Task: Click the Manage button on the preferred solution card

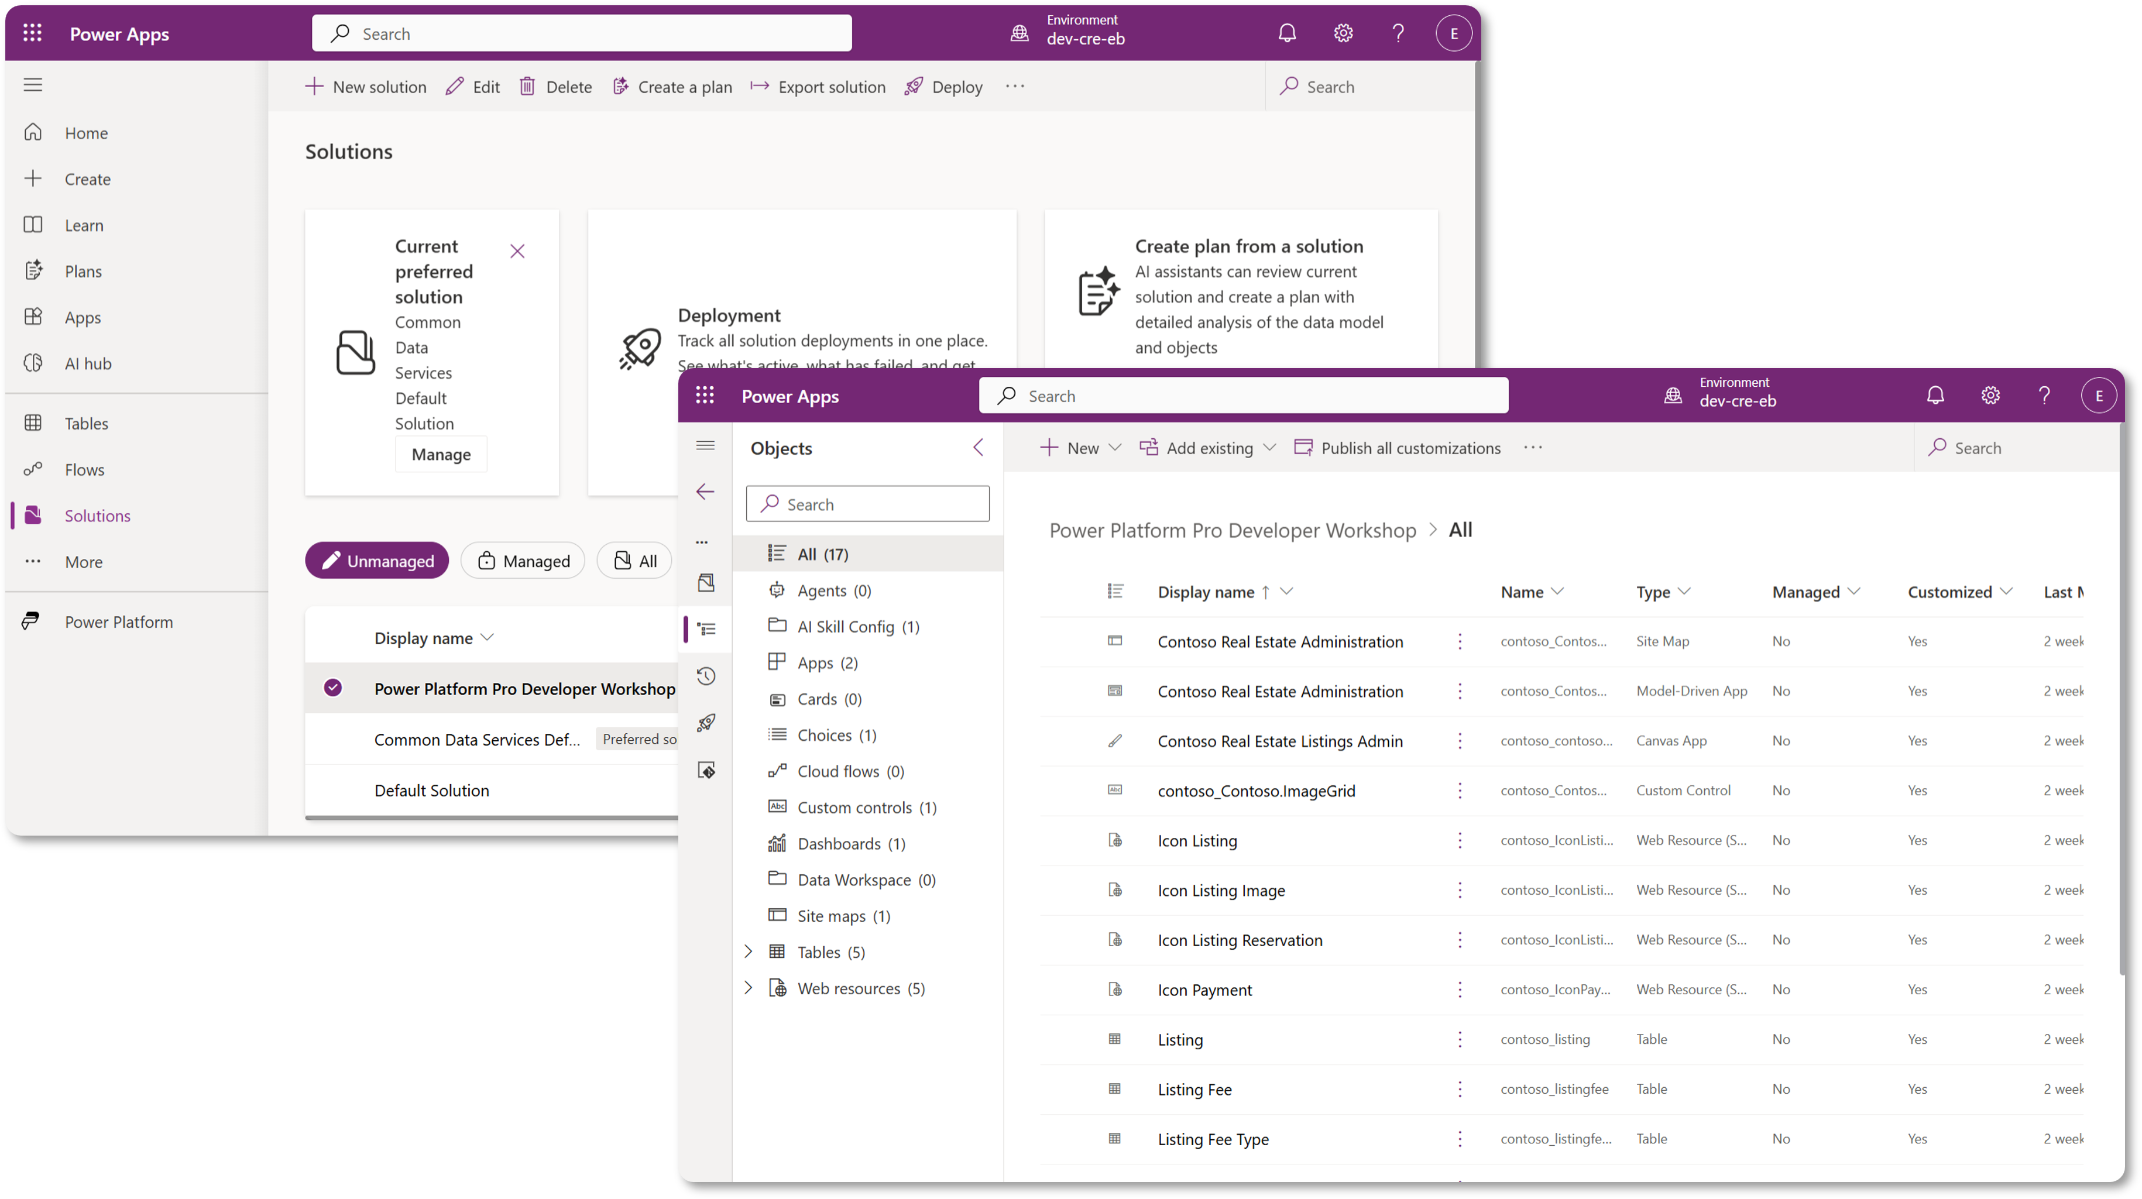Action: click(441, 454)
